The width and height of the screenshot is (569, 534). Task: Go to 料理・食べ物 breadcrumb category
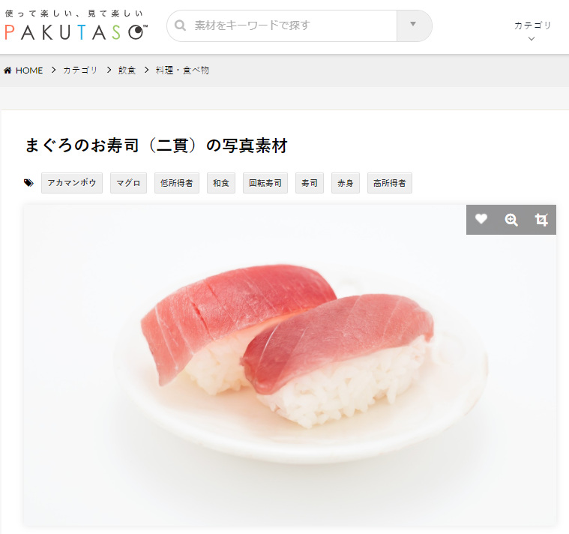pyautogui.click(x=182, y=70)
